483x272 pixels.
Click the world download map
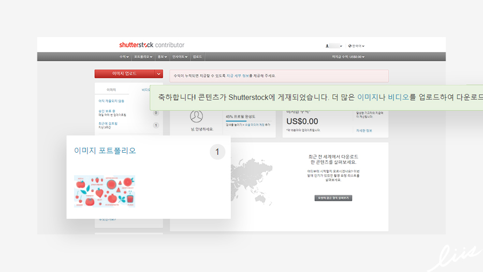[x=251, y=181]
